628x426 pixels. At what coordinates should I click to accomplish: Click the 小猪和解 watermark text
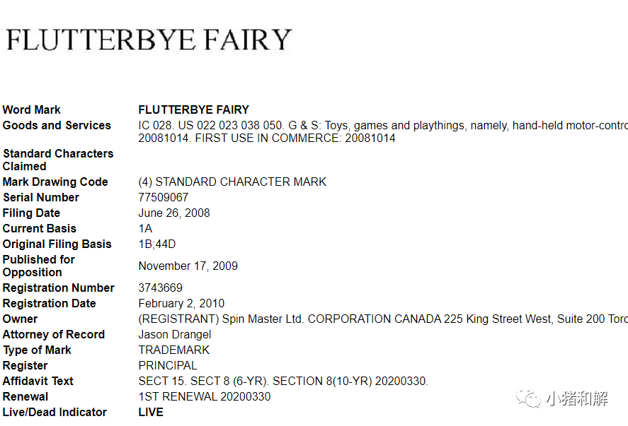click(x=576, y=399)
